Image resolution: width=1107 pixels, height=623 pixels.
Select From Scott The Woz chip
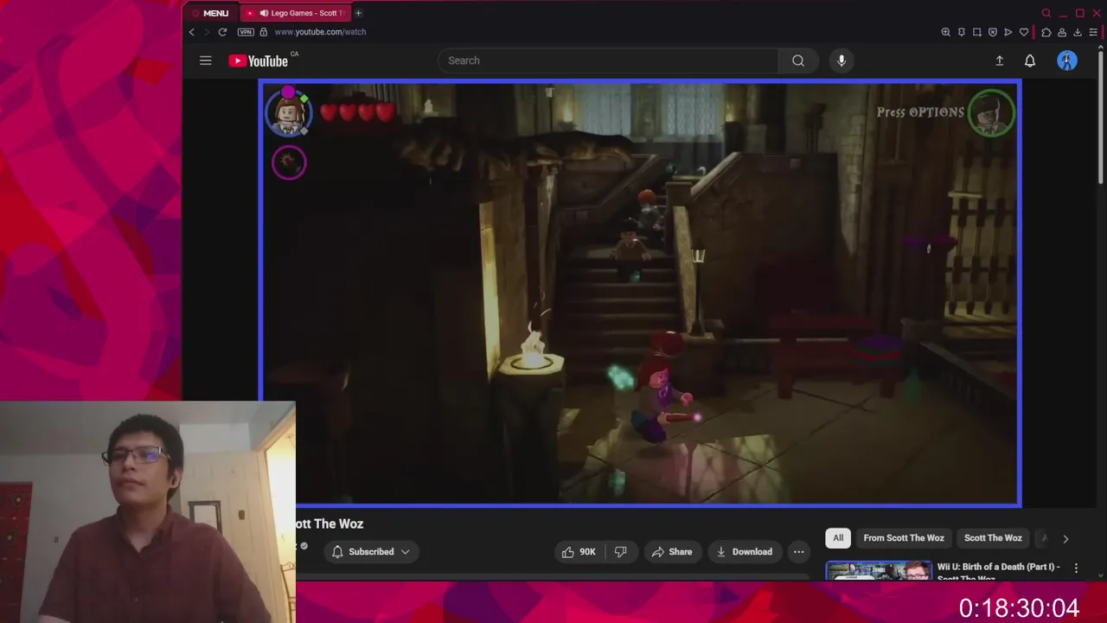904,538
